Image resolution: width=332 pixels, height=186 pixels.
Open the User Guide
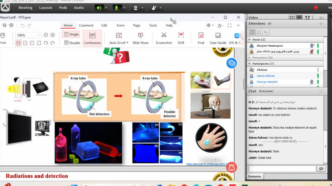[218, 38]
